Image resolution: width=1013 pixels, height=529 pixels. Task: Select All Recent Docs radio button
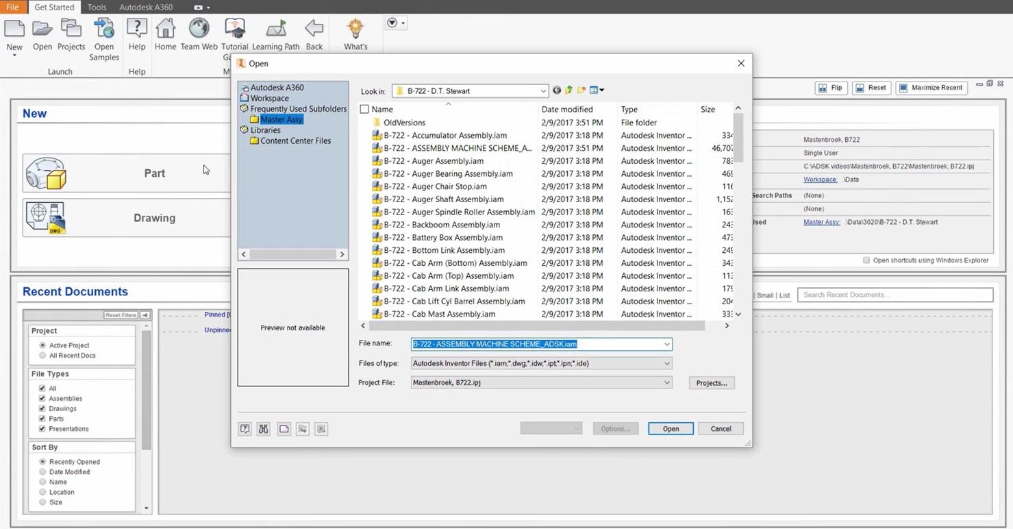43,356
